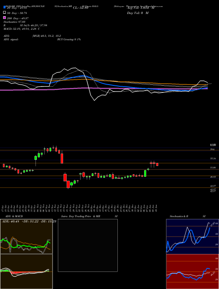Select the '50 Day - 50.78' legend text
Viewport: 219px width, 289px height.
coord(17,13)
